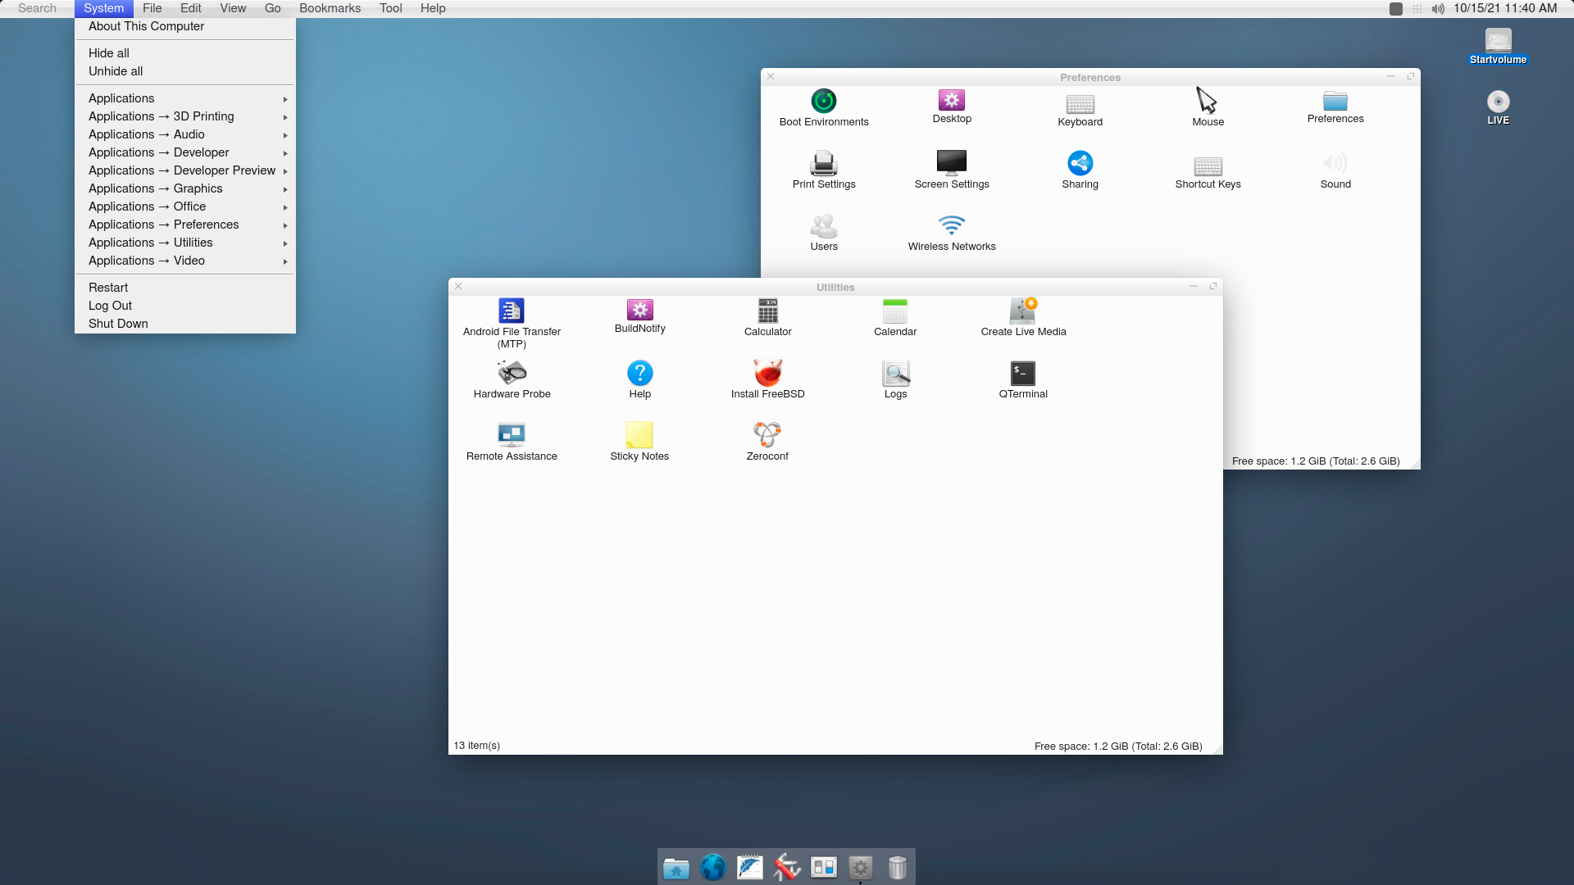Image resolution: width=1574 pixels, height=885 pixels.
Task: Open the QTerminal icon in Utilities
Action: [x=1022, y=374]
